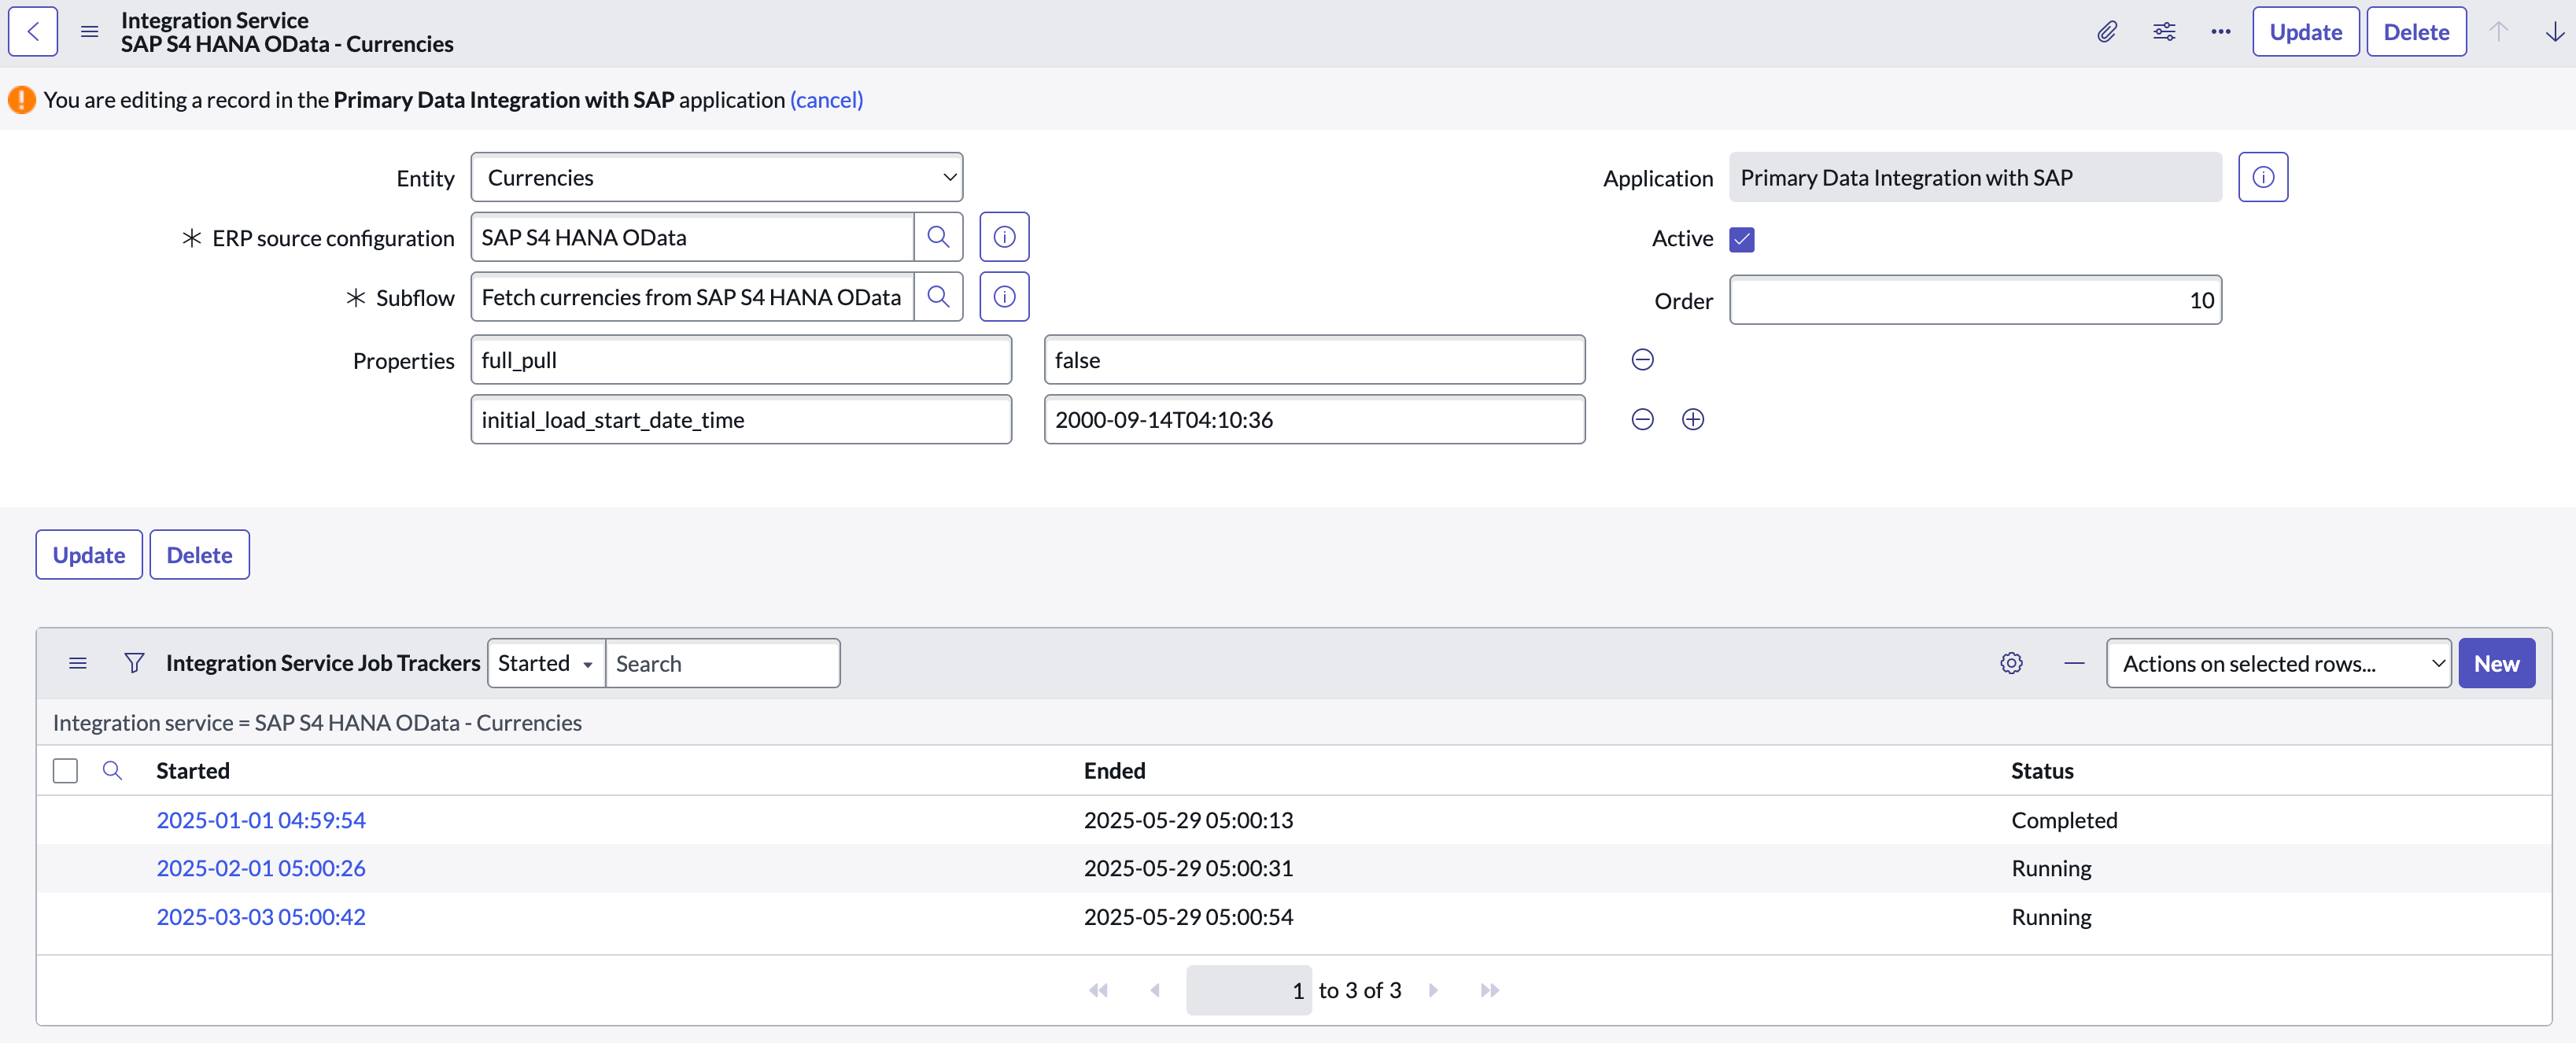Open Job Trackers list menu hamburger icon
Screen dimensions: 2576x1043
77,663
